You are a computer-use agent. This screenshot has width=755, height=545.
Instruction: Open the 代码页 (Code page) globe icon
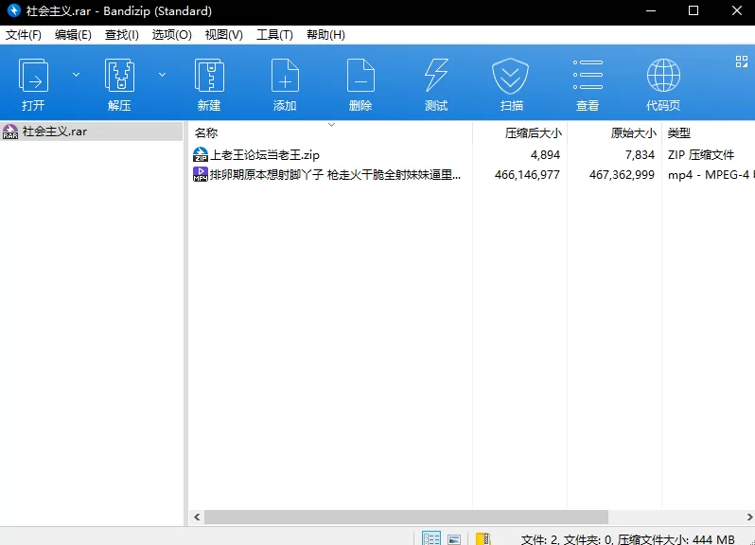pos(663,83)
